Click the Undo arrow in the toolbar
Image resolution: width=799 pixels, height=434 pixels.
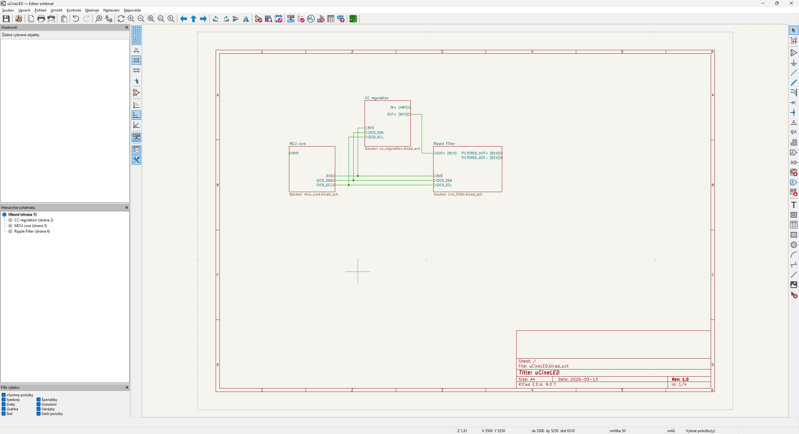(76, 19)
